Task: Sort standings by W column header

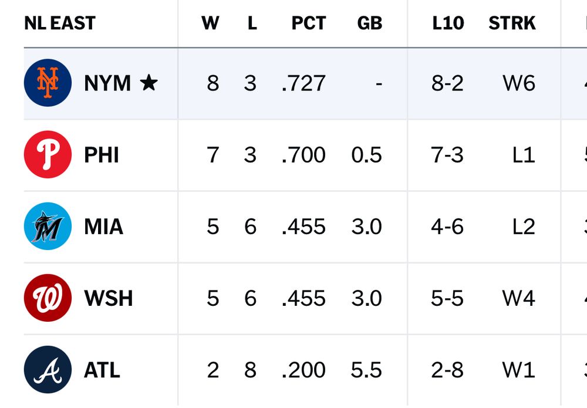Action: coord(210,23)
